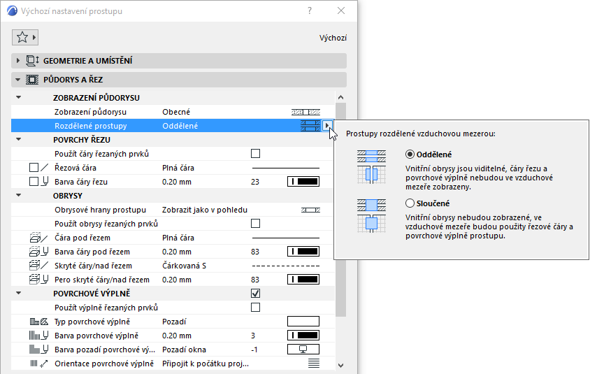Click the Čára pod řezem solid line preview
590x374 pixels.
[286, 238]
